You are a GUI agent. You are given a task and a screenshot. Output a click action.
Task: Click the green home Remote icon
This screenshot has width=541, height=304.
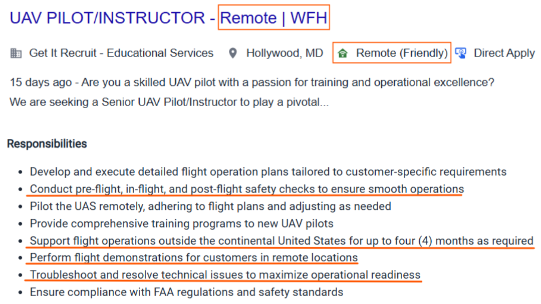tap(343, 53)
